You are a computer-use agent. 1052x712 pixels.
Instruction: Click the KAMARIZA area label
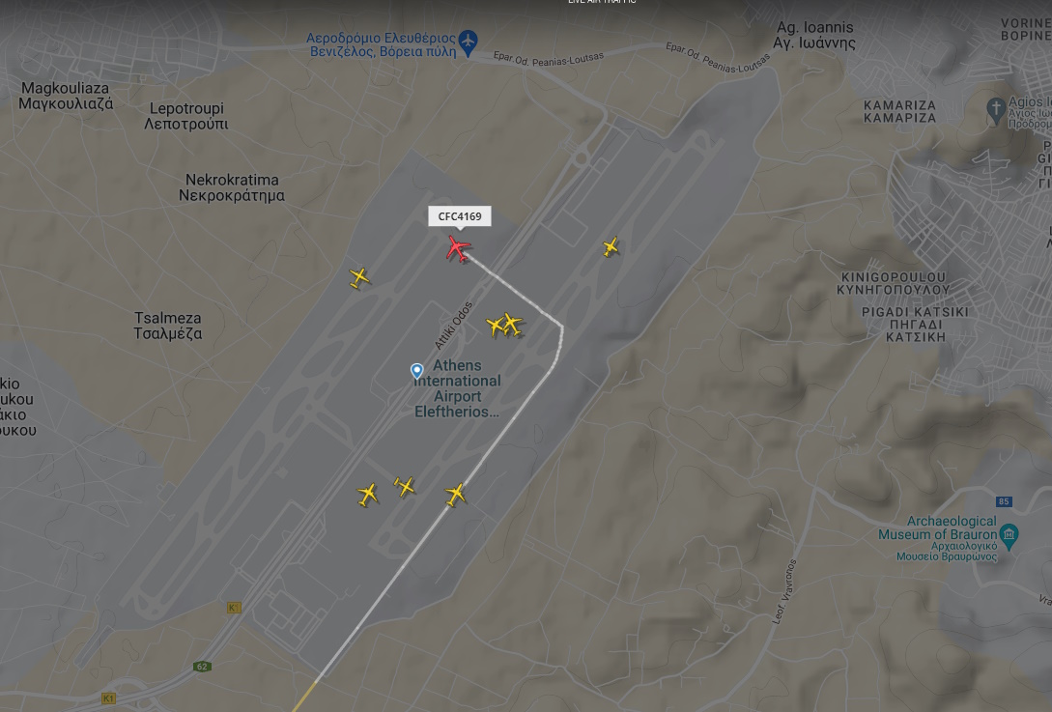click(899, 111)
